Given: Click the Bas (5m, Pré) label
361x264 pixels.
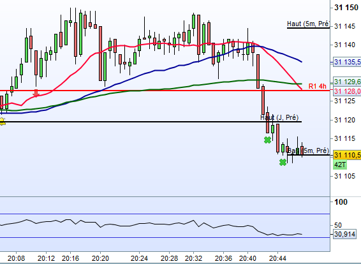Looking at the screenshot, I should [308, 150].
